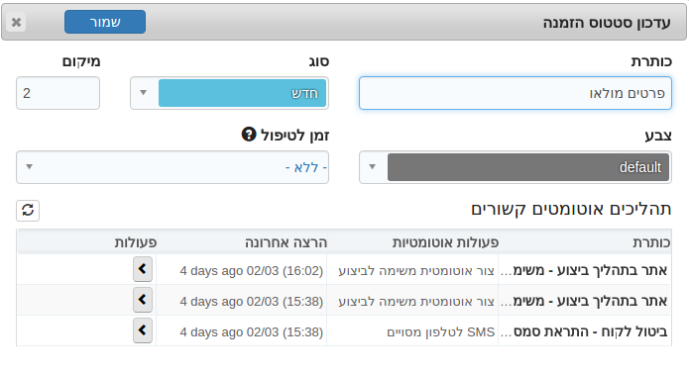Click the פעולות column header

pyautogui.click(x=136, y=242)
